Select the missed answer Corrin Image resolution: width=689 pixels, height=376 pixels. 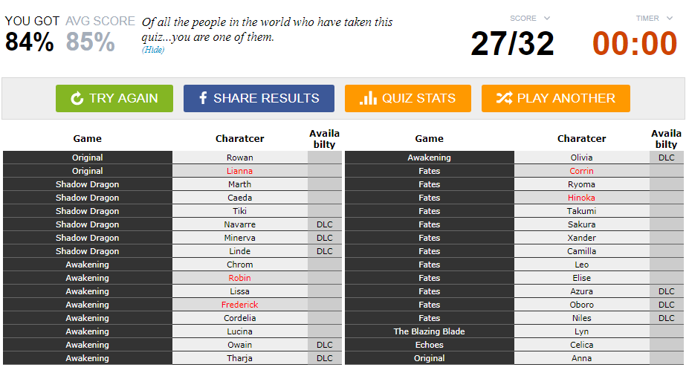point(581,171)
